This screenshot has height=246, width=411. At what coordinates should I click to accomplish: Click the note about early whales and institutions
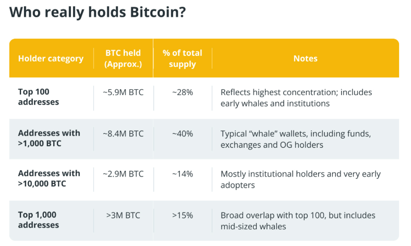[x=296, y=98]
